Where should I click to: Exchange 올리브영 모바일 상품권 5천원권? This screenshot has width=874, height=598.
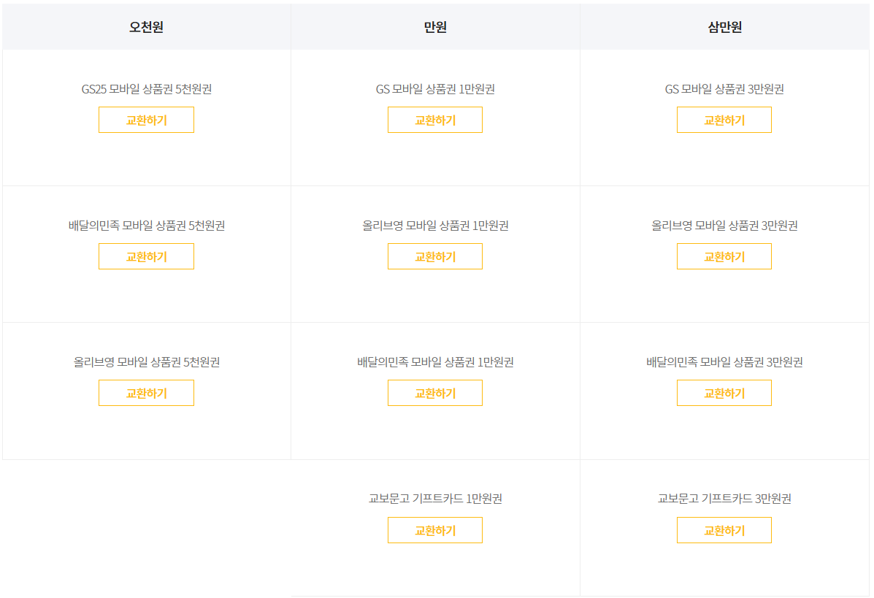point(146,393)
